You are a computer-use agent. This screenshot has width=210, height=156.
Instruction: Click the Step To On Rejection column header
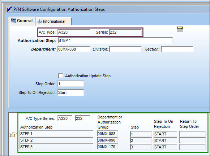point(163,124)
